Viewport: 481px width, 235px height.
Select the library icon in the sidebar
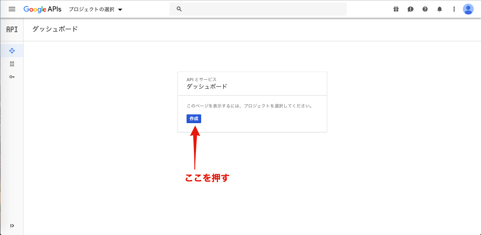(x=12, y=64)
